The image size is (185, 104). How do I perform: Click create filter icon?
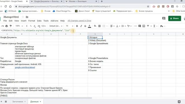click(148, 26)
